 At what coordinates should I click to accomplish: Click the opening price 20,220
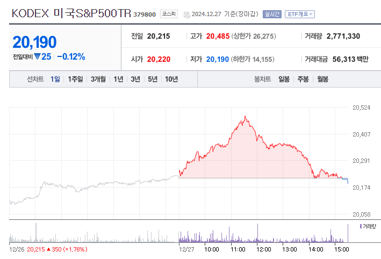click(159, 59)
